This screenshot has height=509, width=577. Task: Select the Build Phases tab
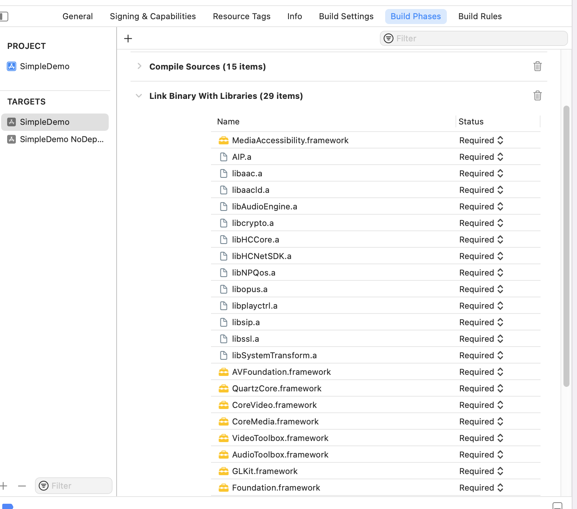tap(416, 16)
